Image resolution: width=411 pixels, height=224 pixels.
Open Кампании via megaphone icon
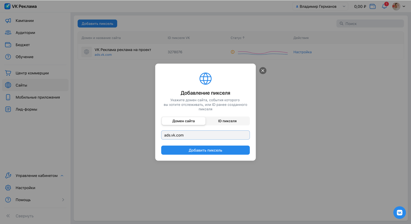8,21
